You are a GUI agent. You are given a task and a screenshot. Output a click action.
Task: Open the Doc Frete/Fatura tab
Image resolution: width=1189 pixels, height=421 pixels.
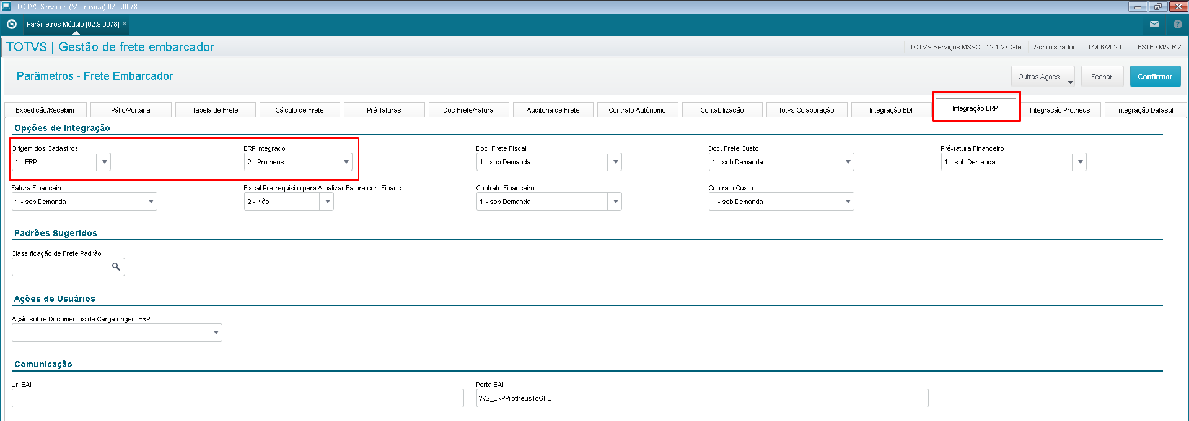pos(468,110)
